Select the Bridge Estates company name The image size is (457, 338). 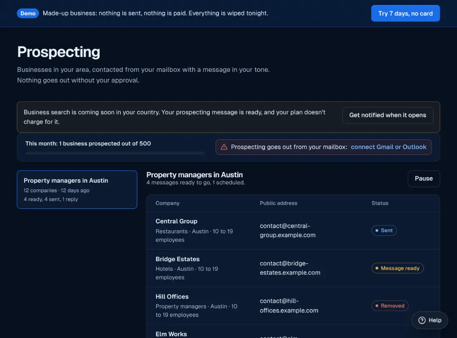click(x=177, y=259)
